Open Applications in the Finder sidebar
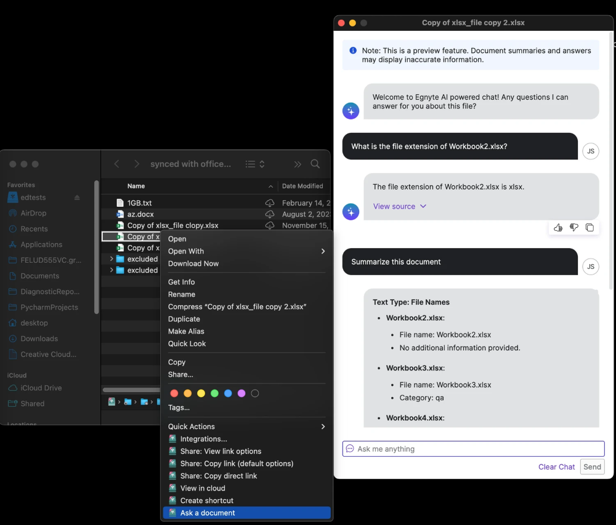Image resolution: width=616 pixels, height=525 pixels. [41, 244]
